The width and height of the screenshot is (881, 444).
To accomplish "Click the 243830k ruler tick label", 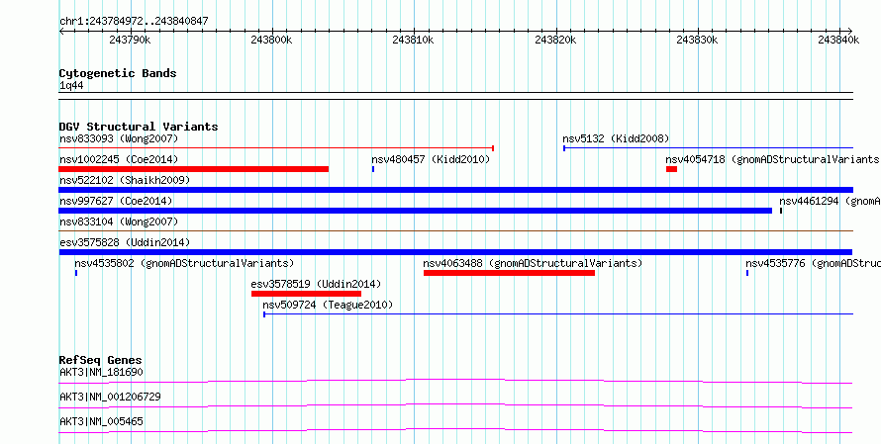I will (697, 40).
